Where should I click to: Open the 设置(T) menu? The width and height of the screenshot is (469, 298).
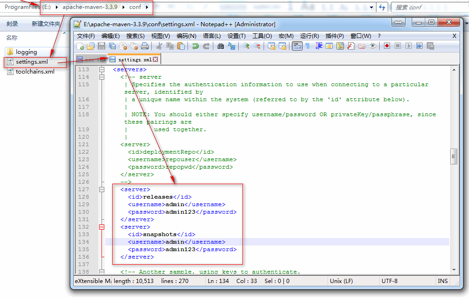pyautogui.click(x=236, y=36)
